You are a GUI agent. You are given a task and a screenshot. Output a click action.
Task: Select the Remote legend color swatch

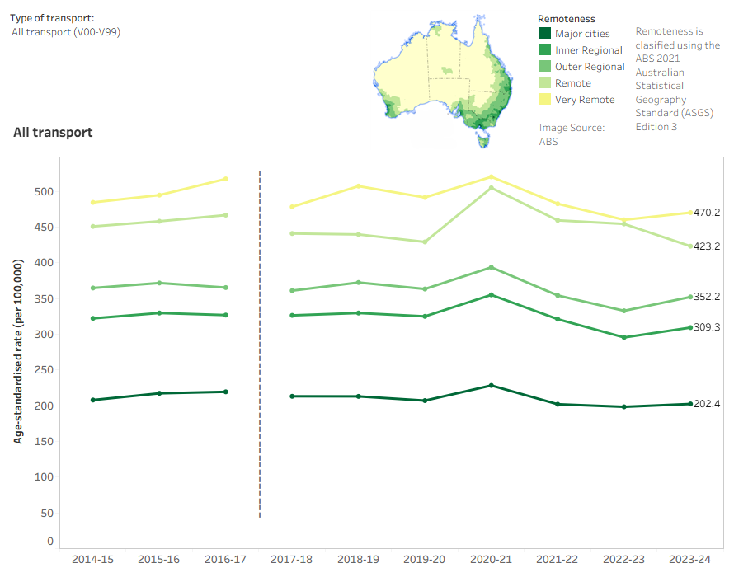[545, 82]
